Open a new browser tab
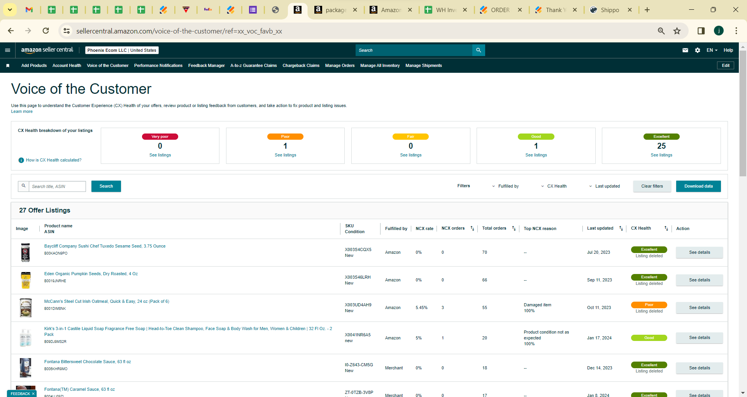 (x=647, y=10)
